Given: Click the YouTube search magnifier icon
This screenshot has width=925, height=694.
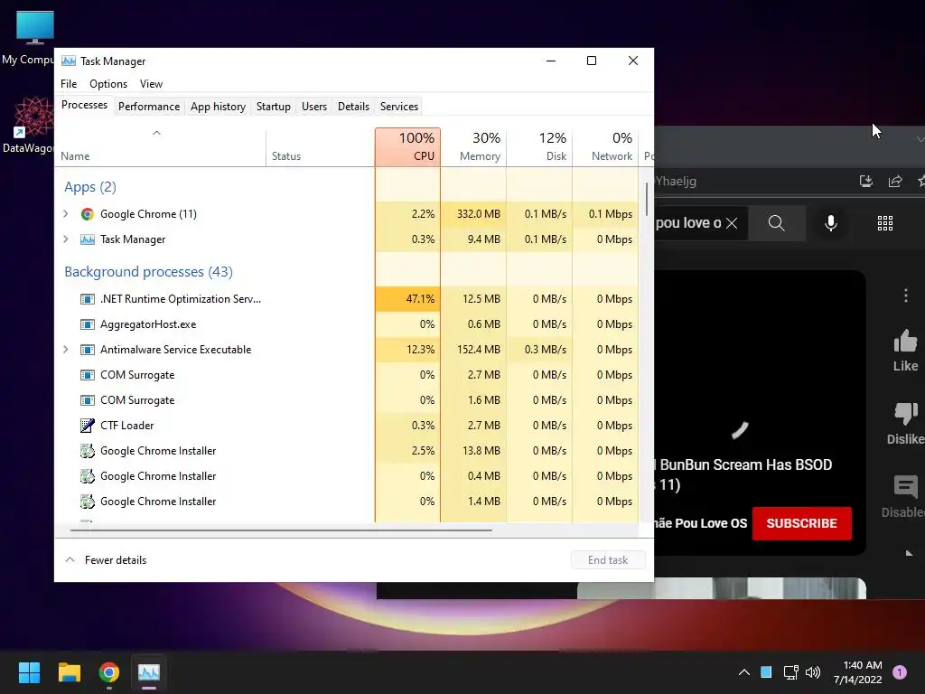Looking at the screenshot, I should pos(776,223).
